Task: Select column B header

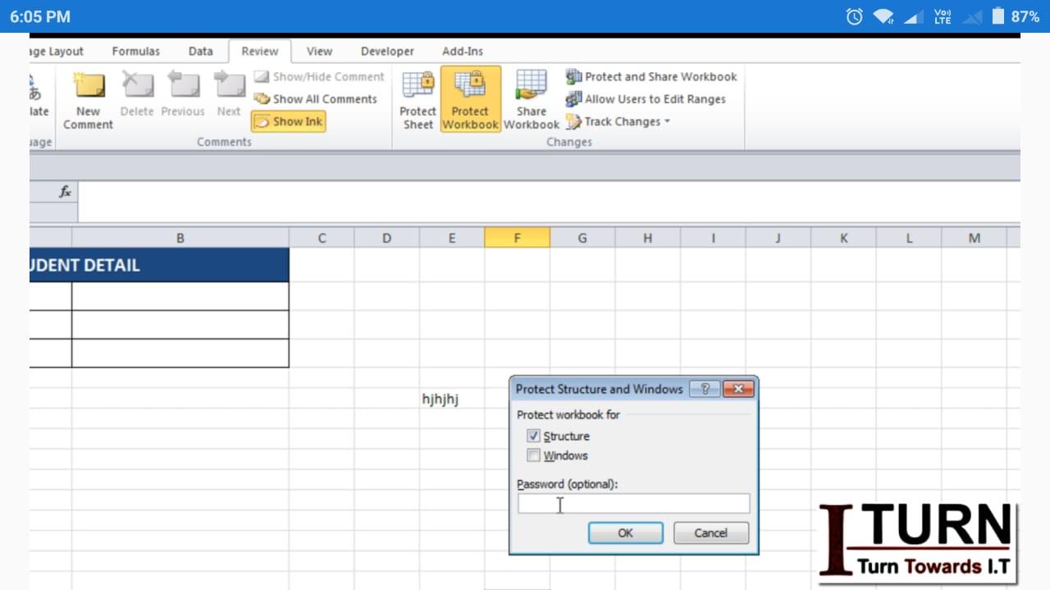Action: click(x=180, y=238)
